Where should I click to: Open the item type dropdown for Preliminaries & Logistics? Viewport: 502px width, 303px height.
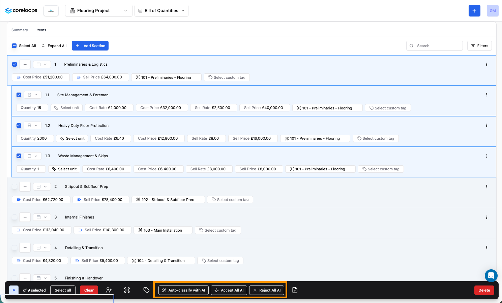coord(42,64)
